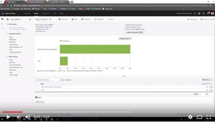Open the report suite selector dropdown
Screen dimensions: 215x122
tap(193, 19)
